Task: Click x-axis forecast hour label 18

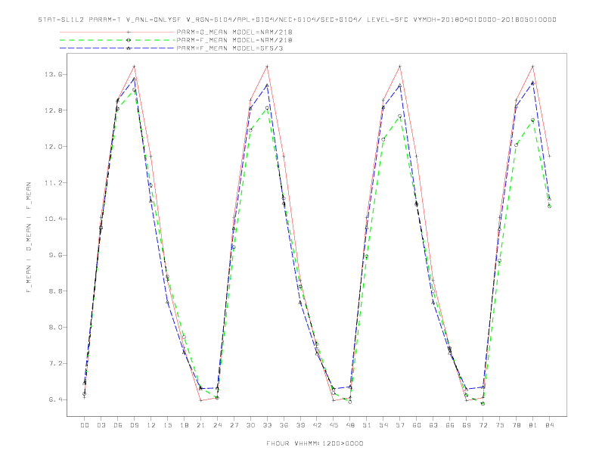Action: click(184, 425)
